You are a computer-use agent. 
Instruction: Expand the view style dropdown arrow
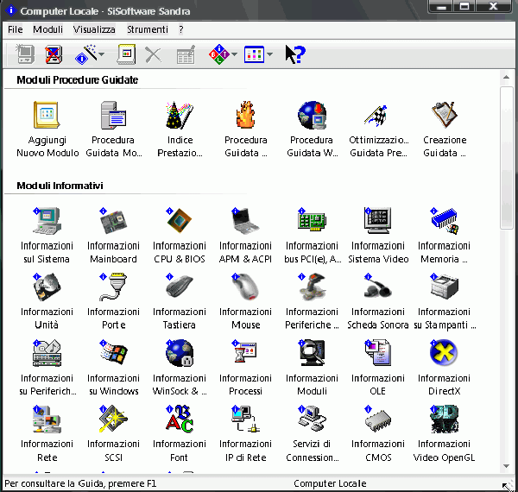pyautogui.click(x=269, y=54)
